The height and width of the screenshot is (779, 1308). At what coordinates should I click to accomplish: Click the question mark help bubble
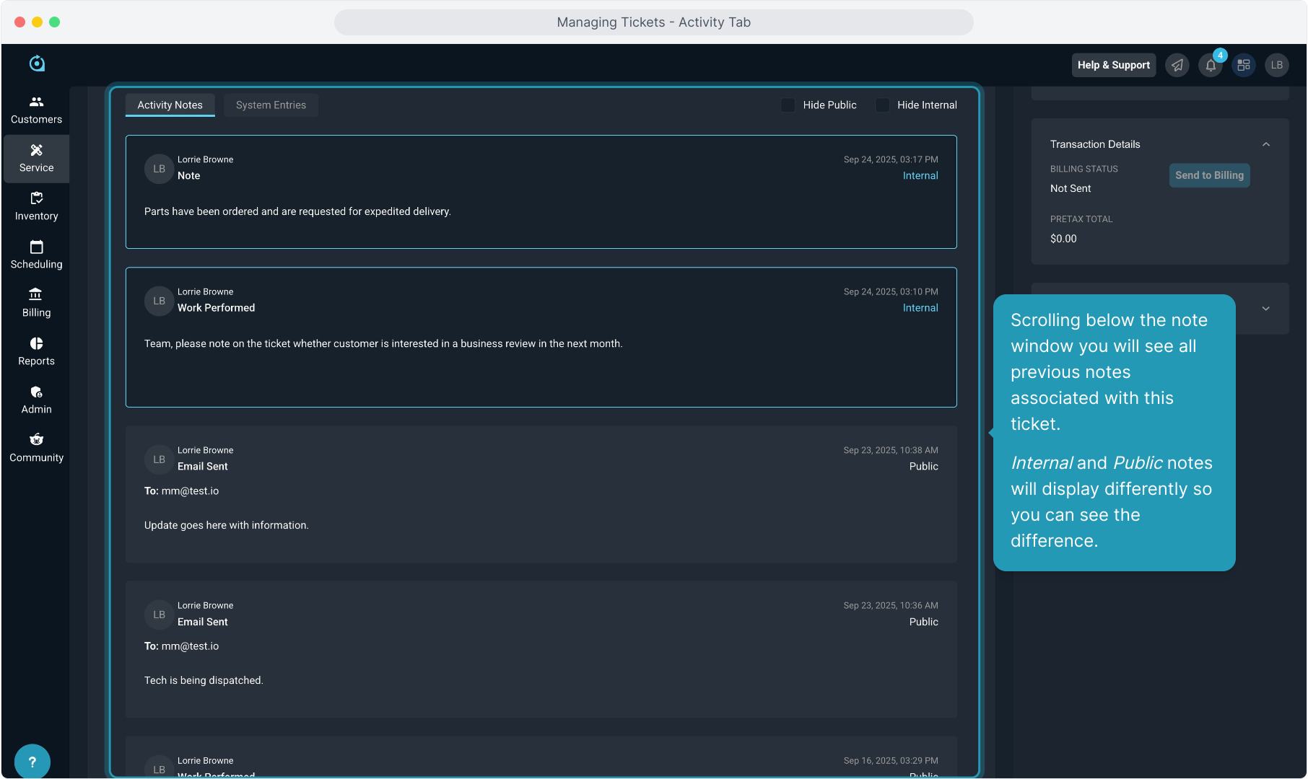(x=32, y=762)
